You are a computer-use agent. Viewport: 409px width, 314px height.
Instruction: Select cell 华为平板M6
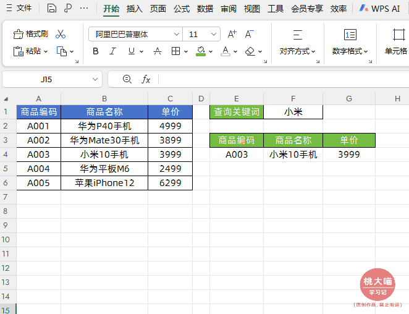click(x=104, y=169)
